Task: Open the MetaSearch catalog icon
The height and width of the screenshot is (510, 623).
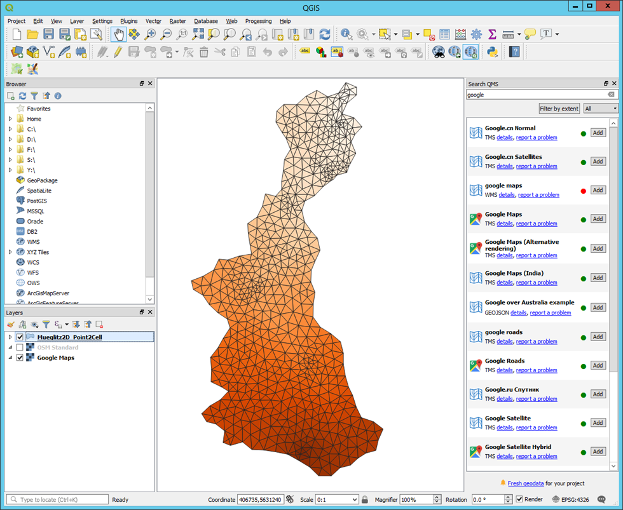Action: tap(439, 52)
